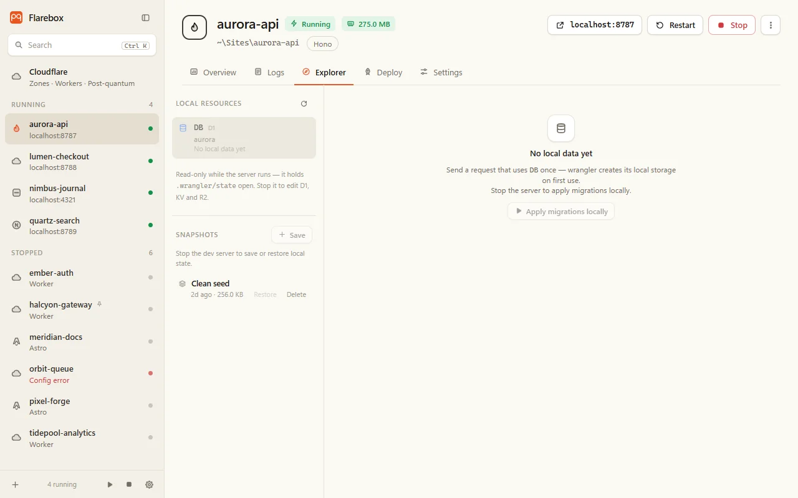Click the cloud icon next to lumen-checkout
798x498 pixels.
(17, 161)
